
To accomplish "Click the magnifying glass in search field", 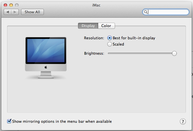I will [x=146, y=12].
